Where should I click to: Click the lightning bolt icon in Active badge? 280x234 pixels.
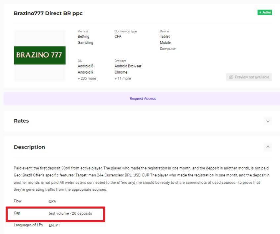260,13
